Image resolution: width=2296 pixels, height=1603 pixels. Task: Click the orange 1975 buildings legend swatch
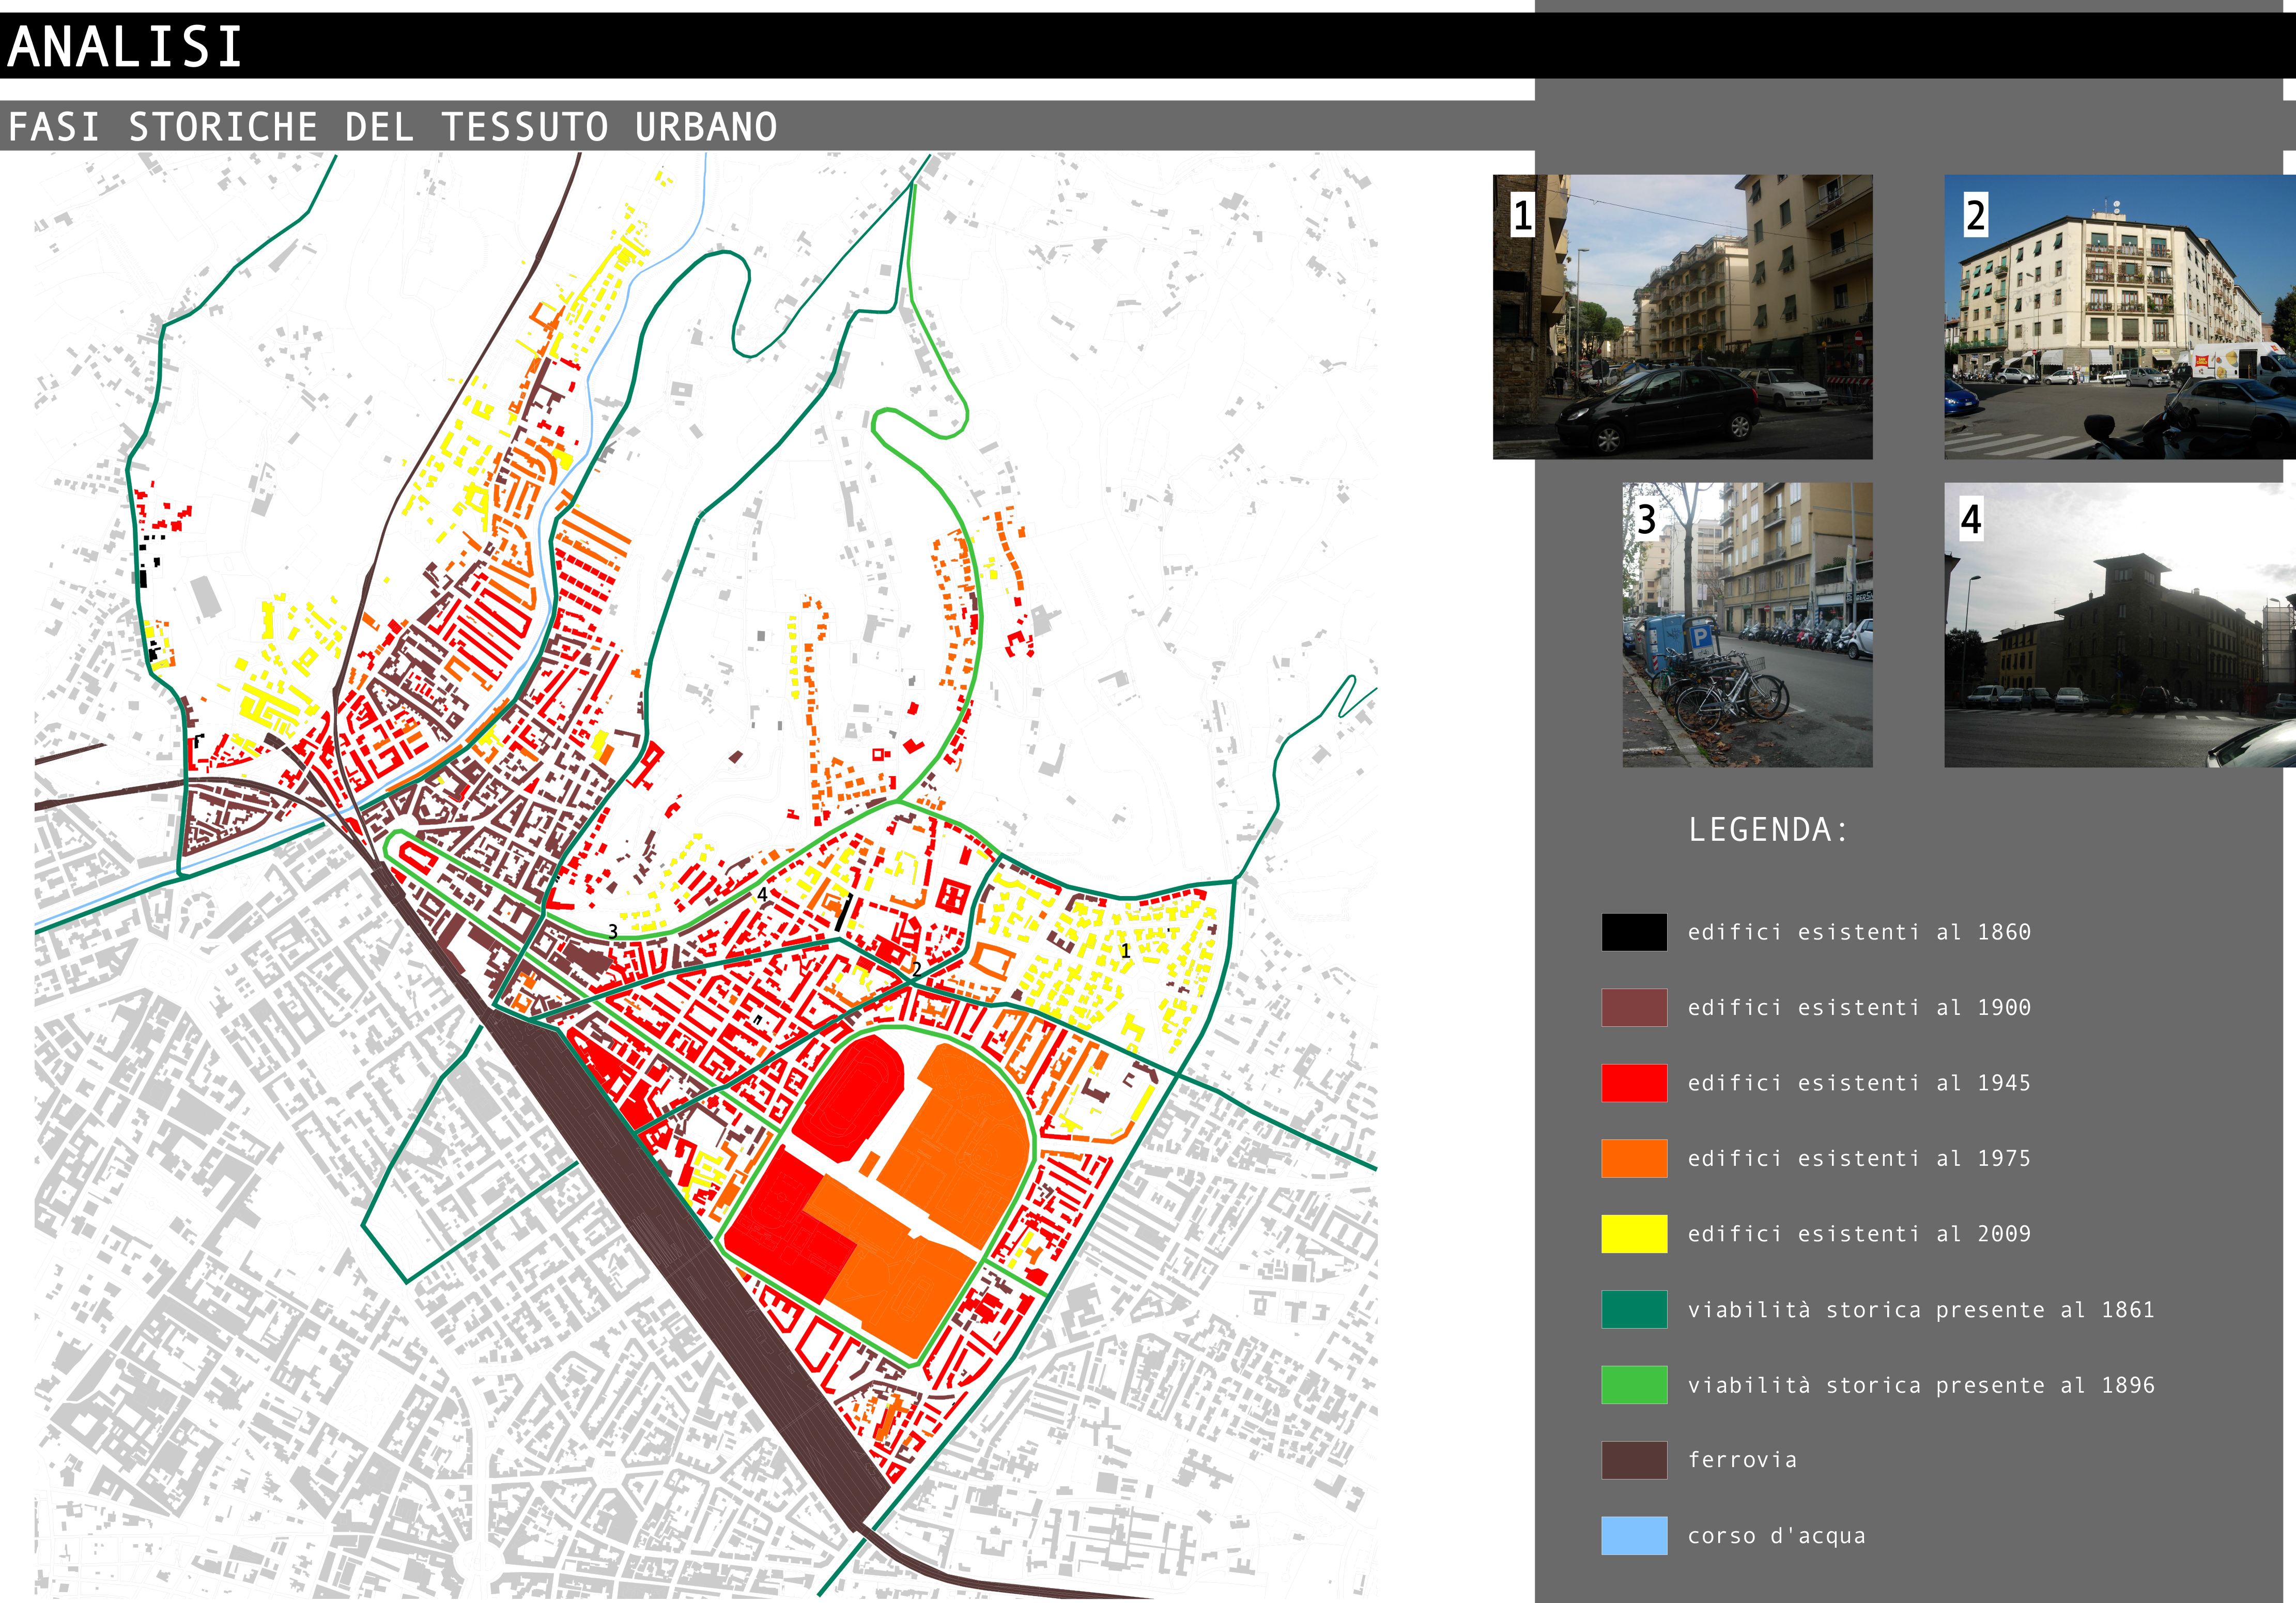tap(1633, 1158)
